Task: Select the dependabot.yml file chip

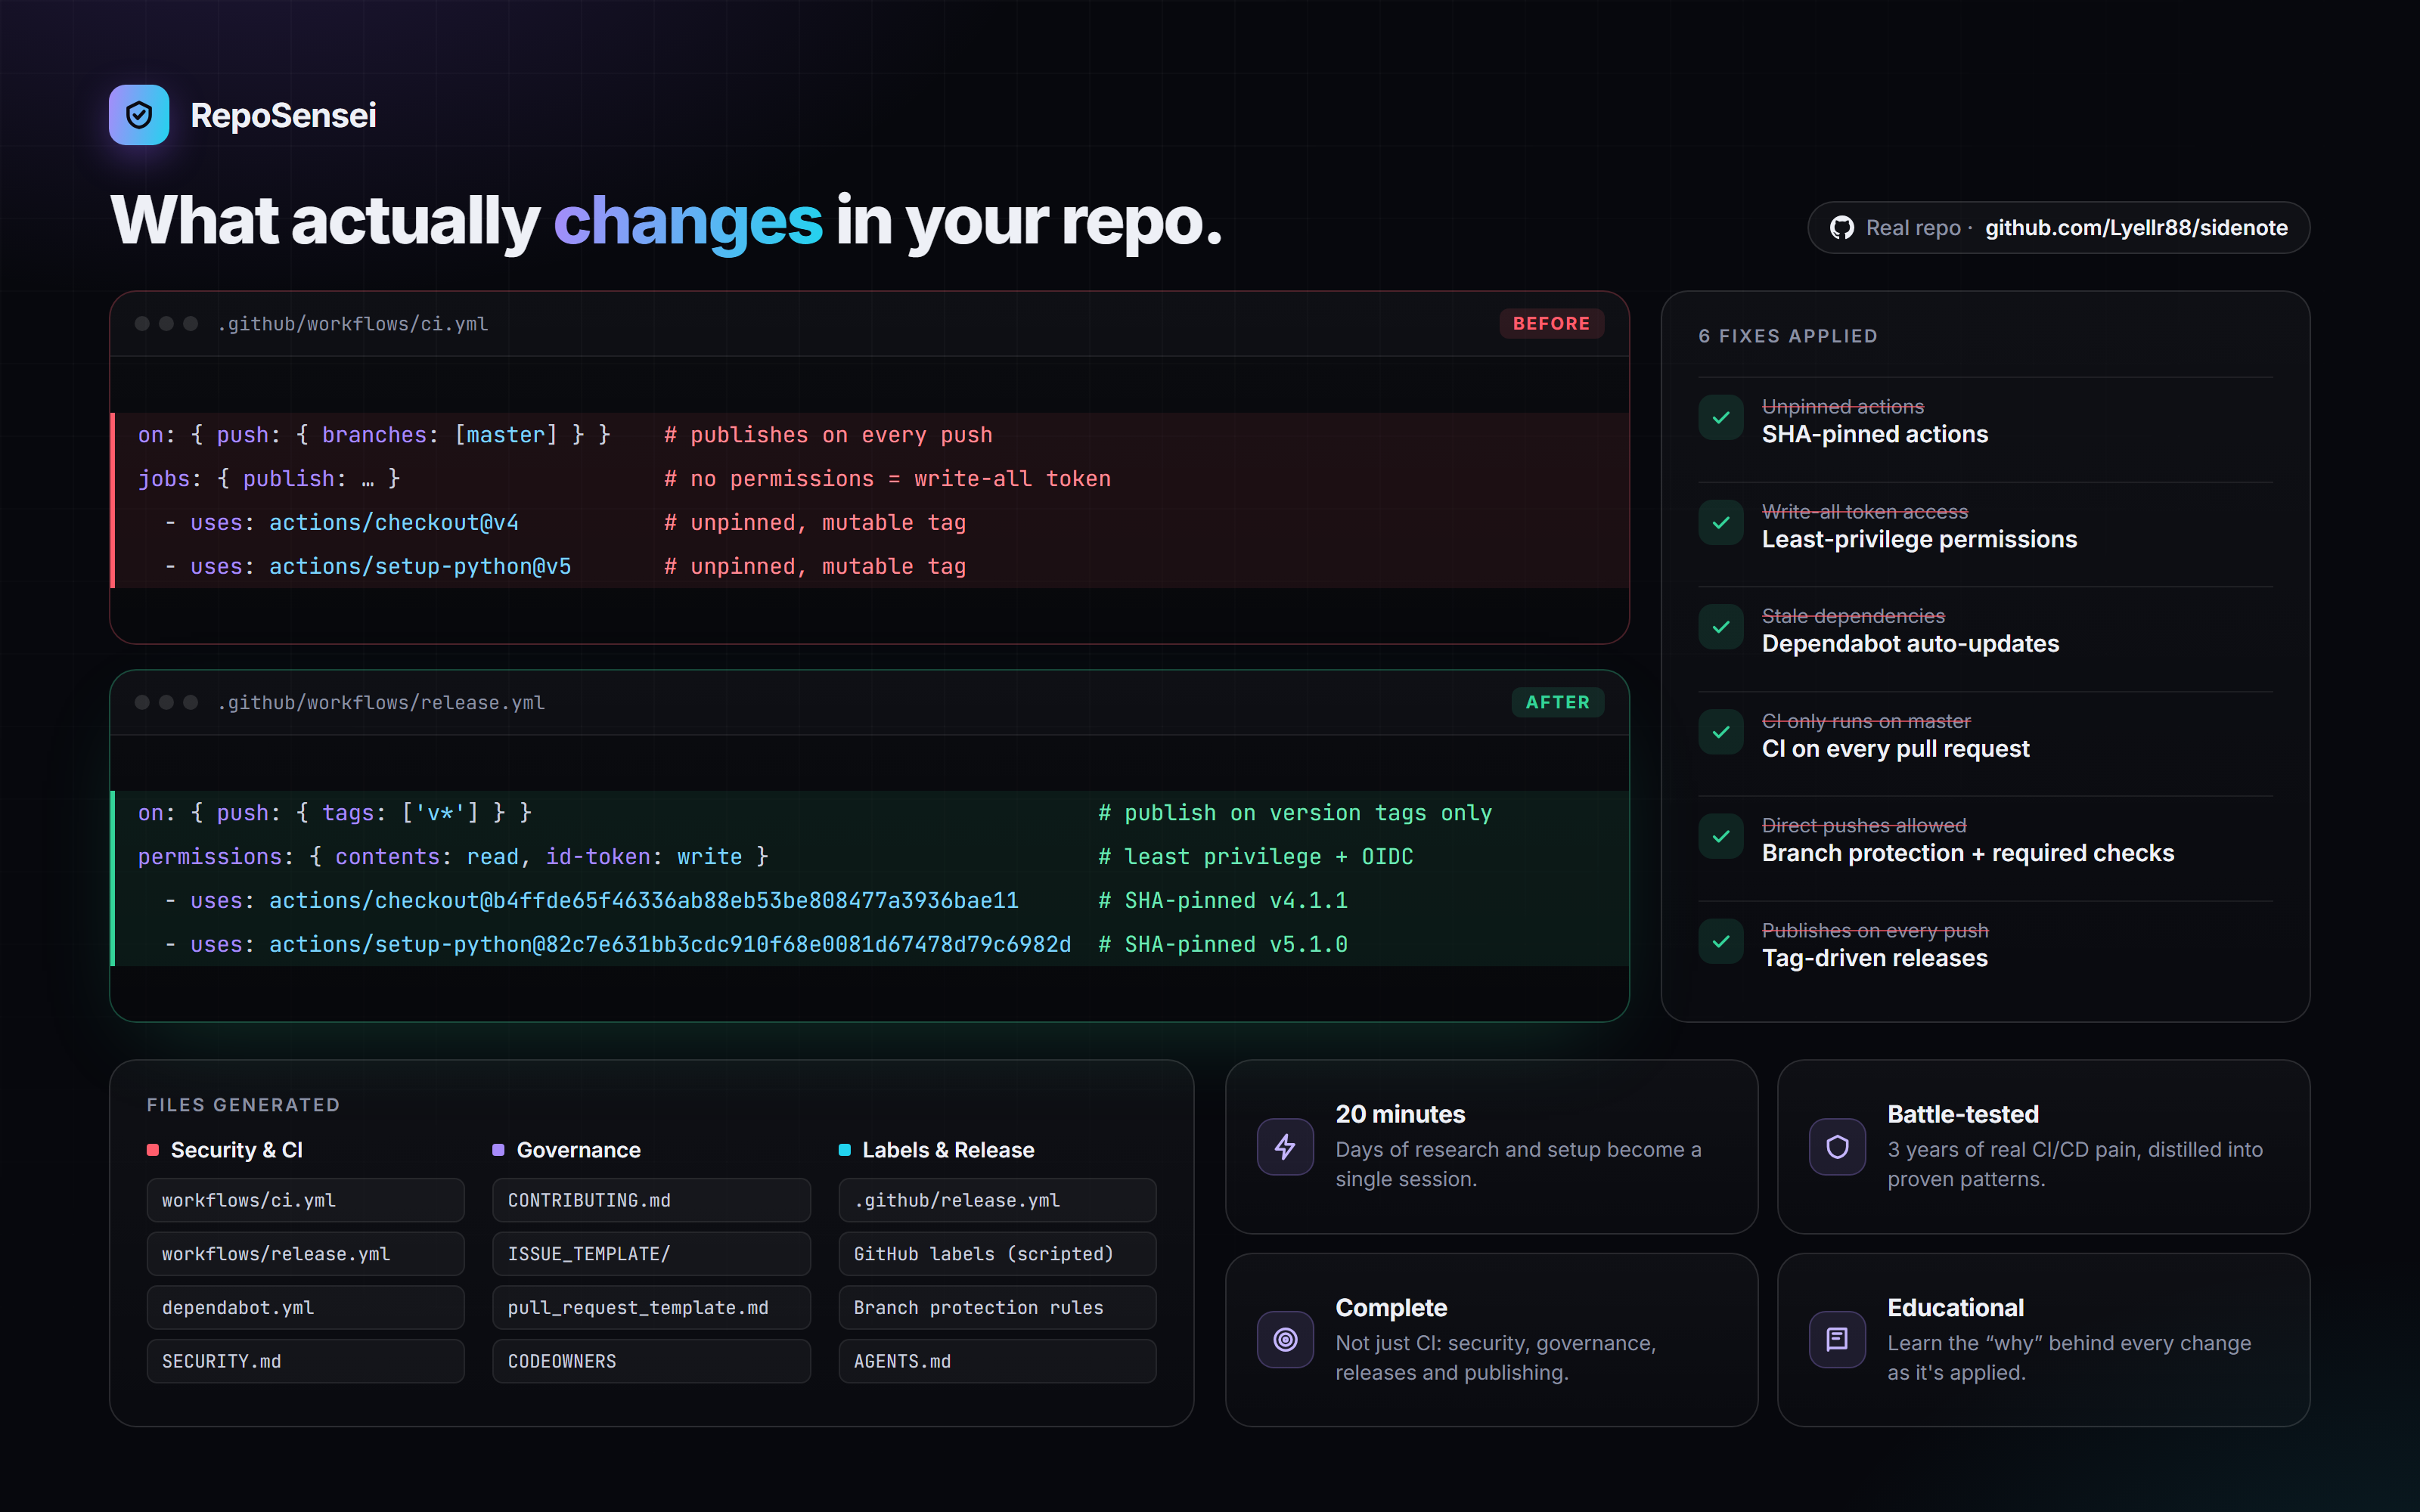Action: coord(306,1308)
